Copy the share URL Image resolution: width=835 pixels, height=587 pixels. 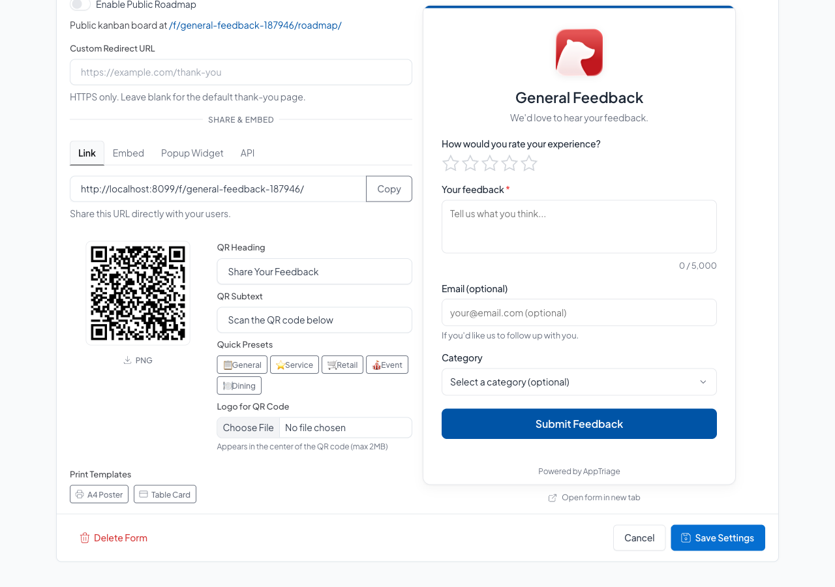[388, 188]
